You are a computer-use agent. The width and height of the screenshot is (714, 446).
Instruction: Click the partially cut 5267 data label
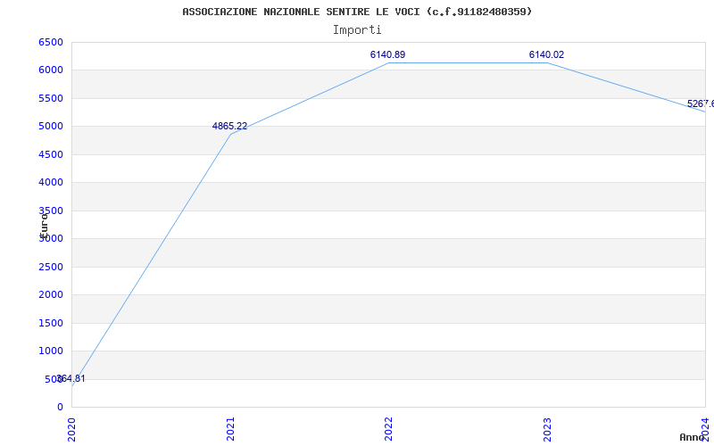pyautogui.click(x=701, y=104)
